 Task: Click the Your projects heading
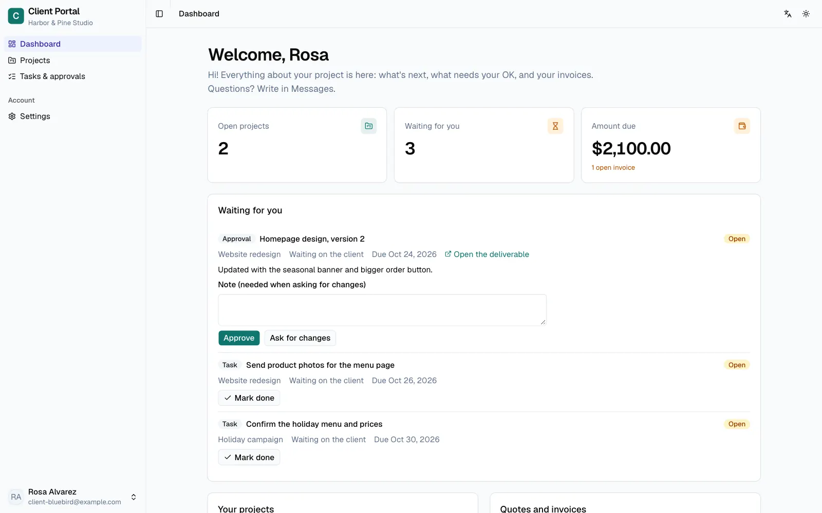(x=246, y=509)
